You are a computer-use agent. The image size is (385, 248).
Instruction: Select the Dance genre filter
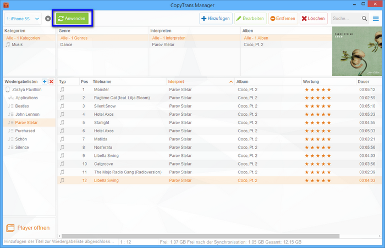[x=66, y=44]
